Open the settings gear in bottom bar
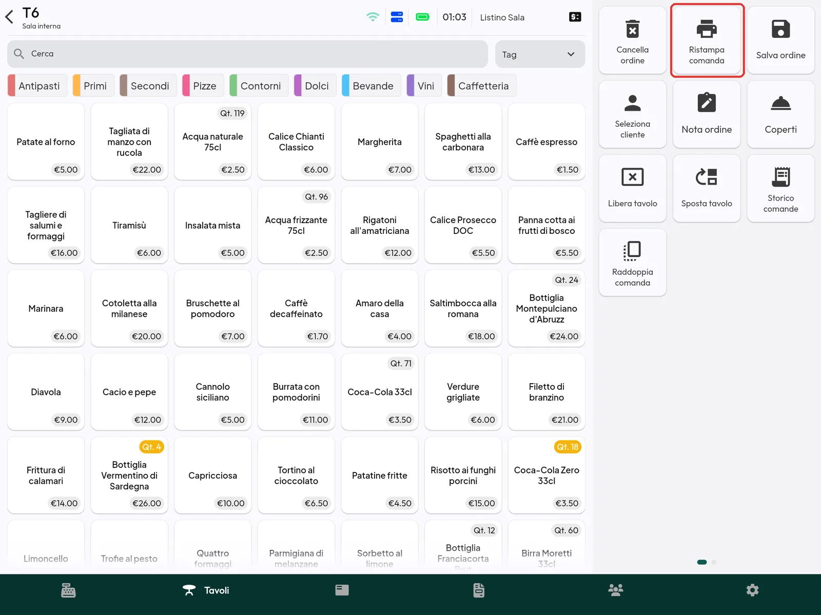Viewport: 821px width, 615px height. pos(752,590)
